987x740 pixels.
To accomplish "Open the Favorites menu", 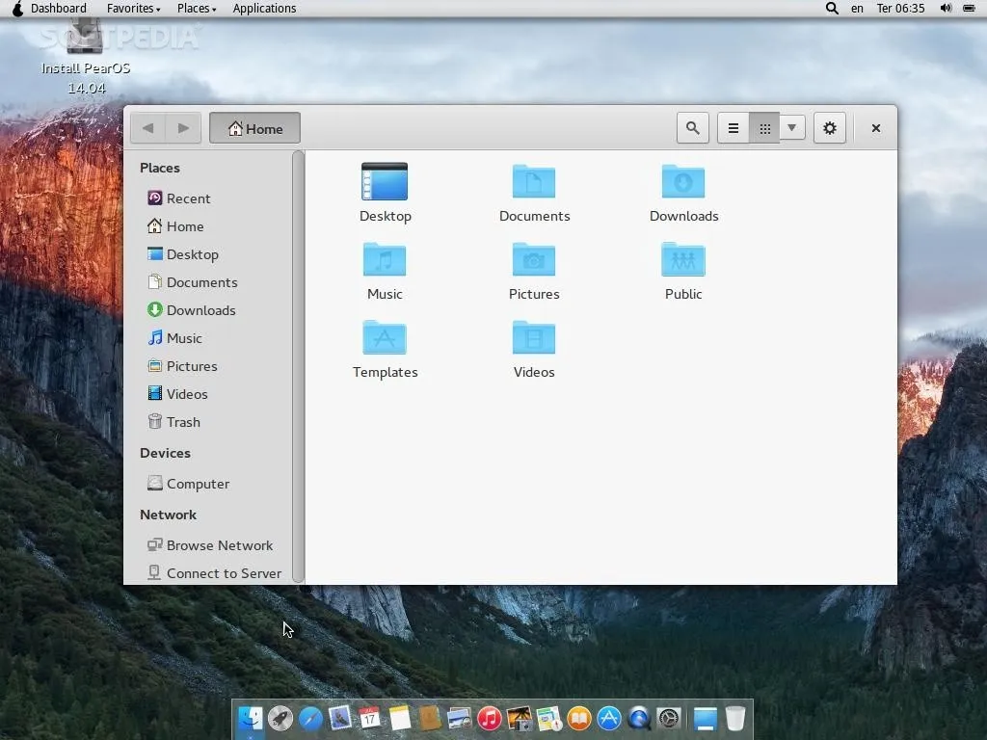I will point(134,9).
